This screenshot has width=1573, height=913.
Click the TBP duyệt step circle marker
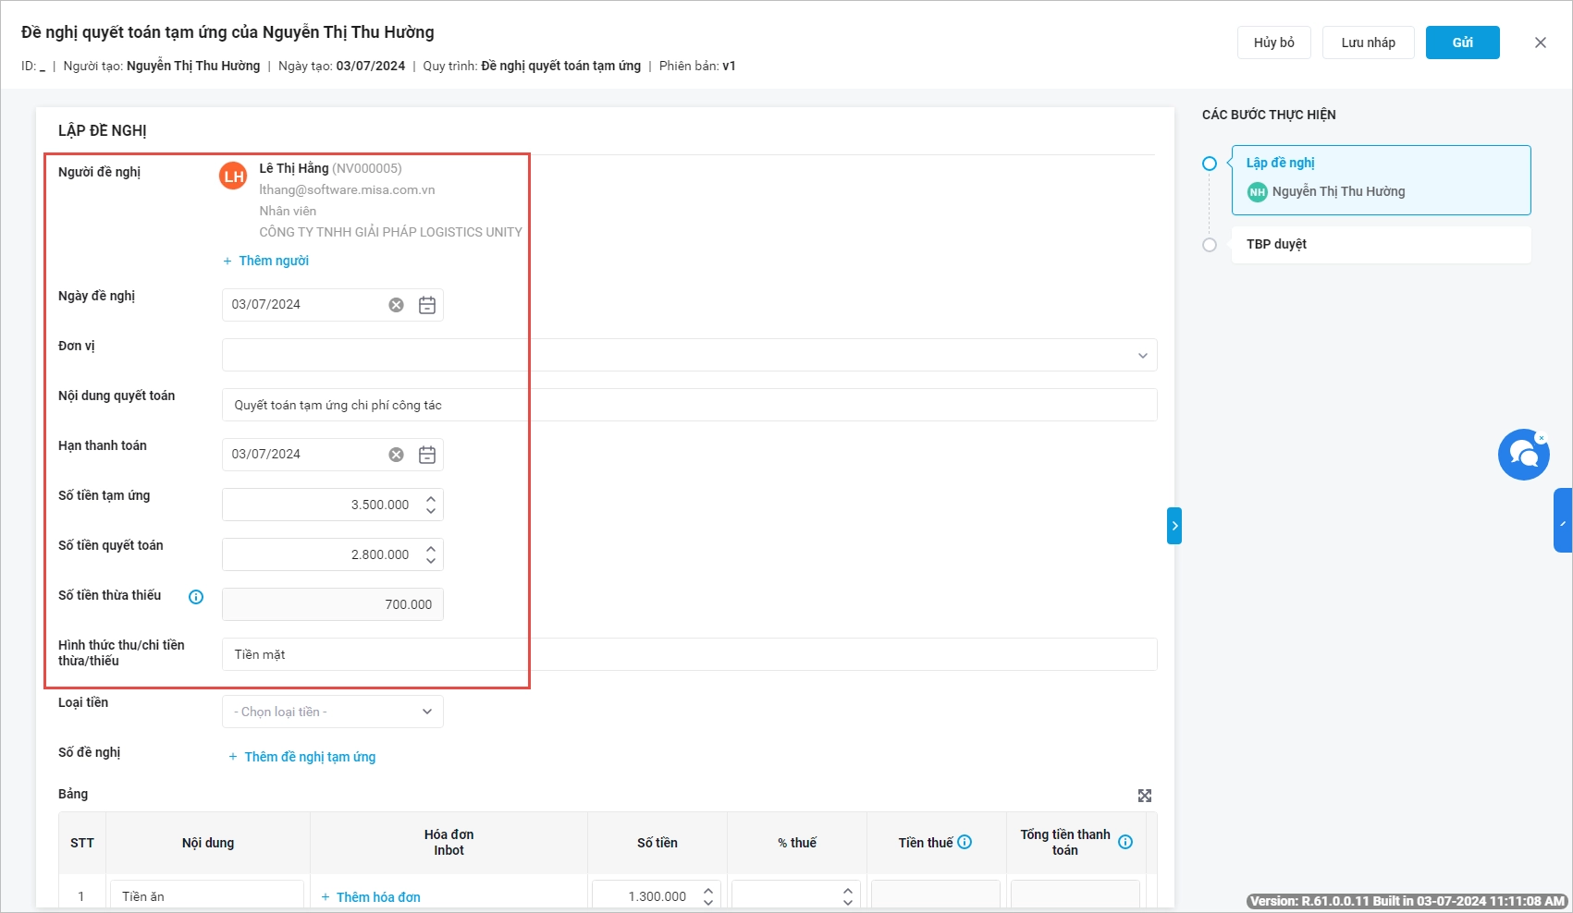tap(1210, 245)
